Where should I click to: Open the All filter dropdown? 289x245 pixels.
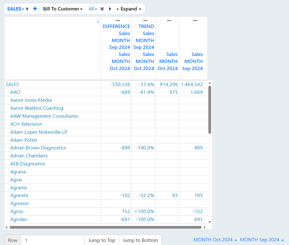coord(93,9)
